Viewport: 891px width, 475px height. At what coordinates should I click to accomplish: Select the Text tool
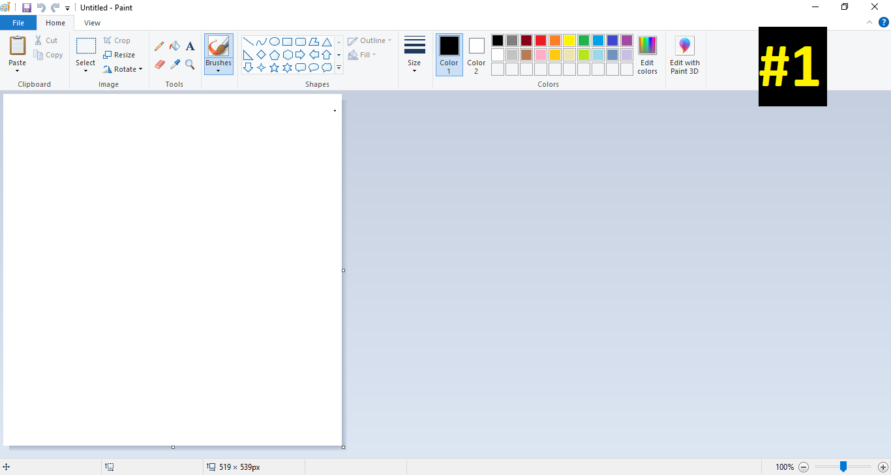190,46
